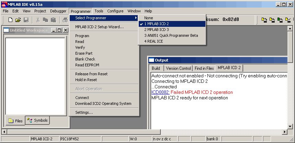Open the Tools menu

pos(99,11)
